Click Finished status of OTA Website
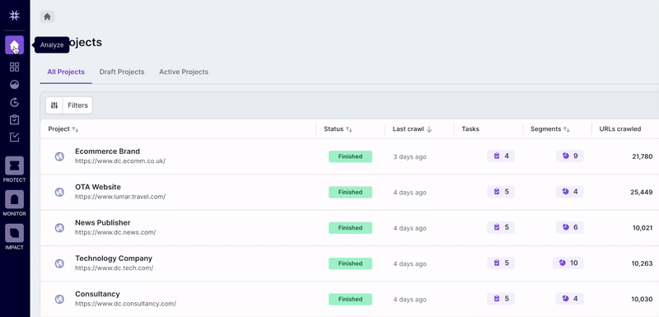Viewport: 659px width, 317px height. (x=351, y=193)
